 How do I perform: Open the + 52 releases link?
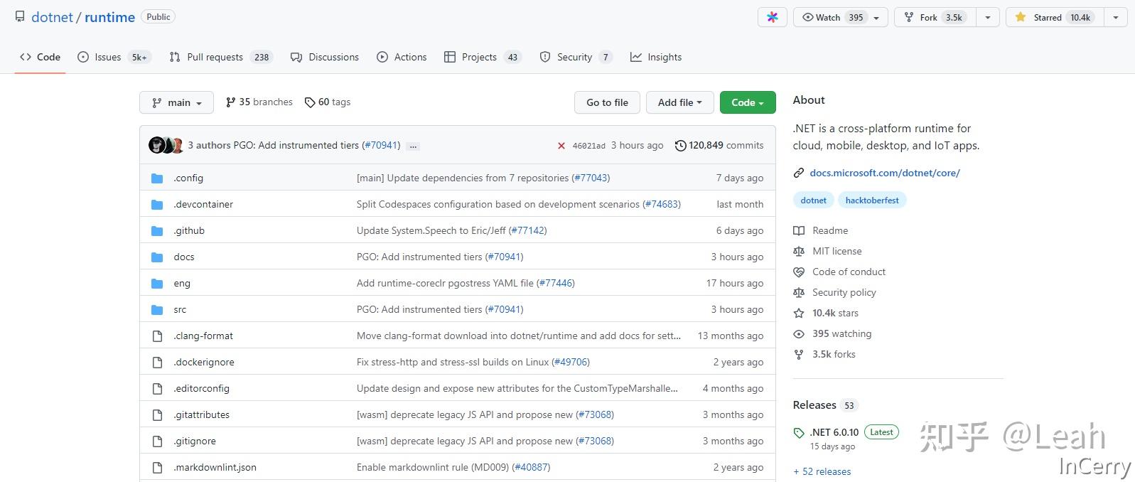point(822,471)
